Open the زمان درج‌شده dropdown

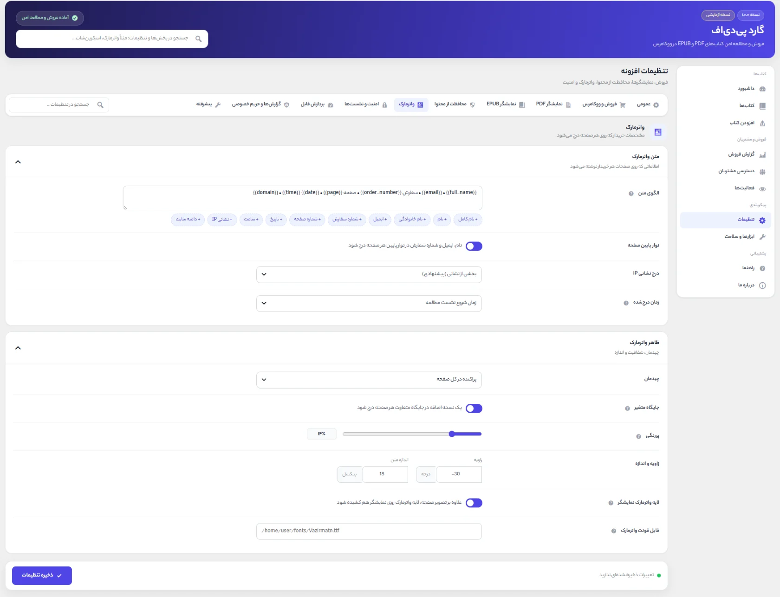pos(369,303)
